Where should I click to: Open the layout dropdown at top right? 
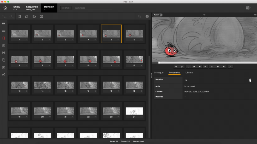pos(249,7)
